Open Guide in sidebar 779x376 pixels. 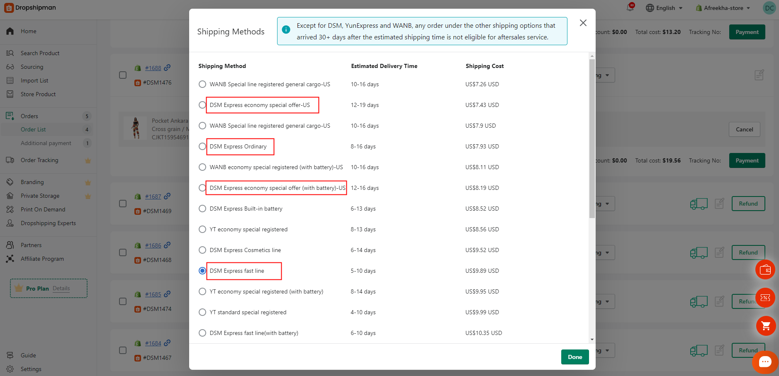tap(28, 355)
